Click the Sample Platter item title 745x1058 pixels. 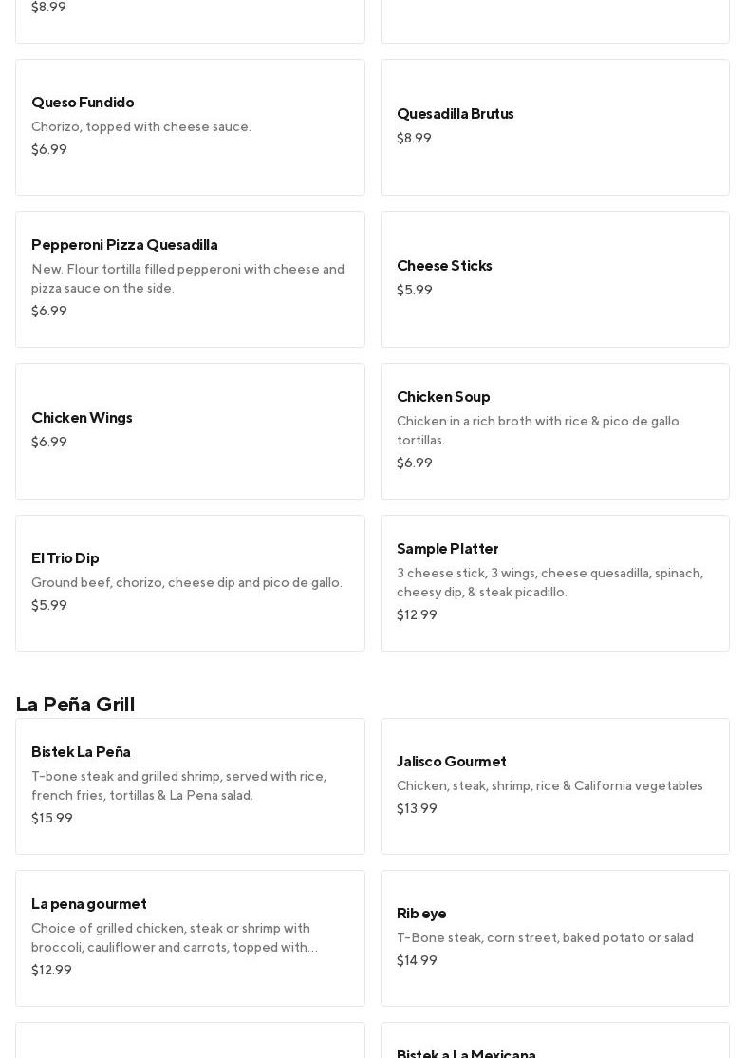(447, 549)
